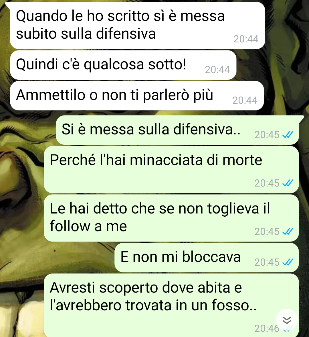Select 'Avresti scoperto dove abita' message
Image resolution: width=309 pixels, height=337 pixels.
click(x=171, y=305)
